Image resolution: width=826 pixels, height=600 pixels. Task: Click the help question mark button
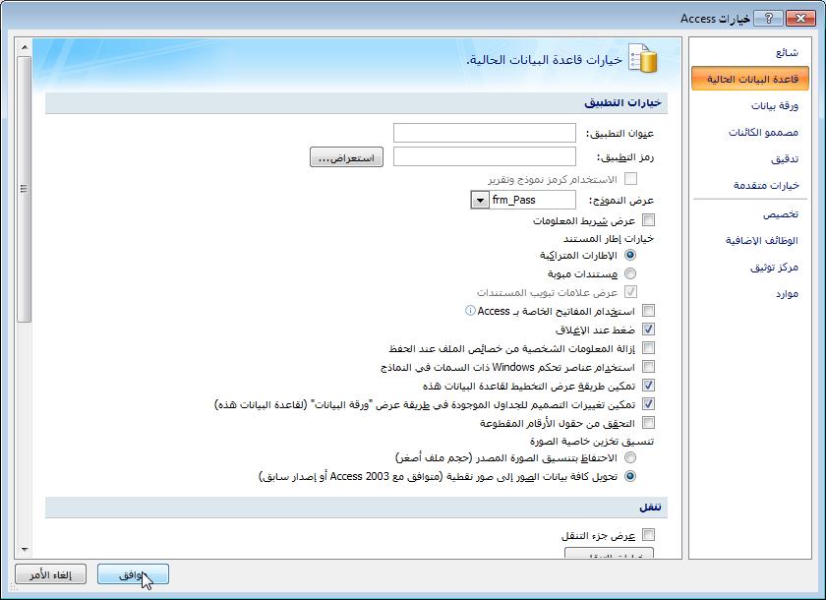768,19
